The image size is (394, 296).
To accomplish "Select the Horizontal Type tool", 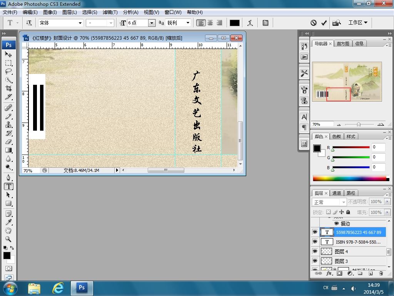I will click(x=8, y=187).
